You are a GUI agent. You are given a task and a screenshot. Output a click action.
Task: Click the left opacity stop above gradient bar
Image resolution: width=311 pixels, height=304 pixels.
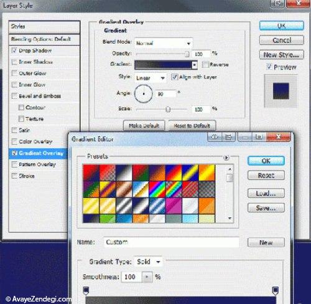click(x=86, y=290)
